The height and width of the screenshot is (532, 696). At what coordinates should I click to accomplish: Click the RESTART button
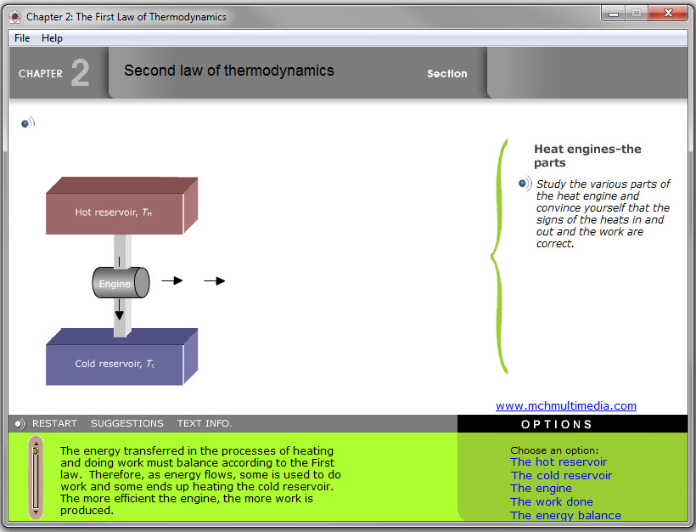pos(54,423)
